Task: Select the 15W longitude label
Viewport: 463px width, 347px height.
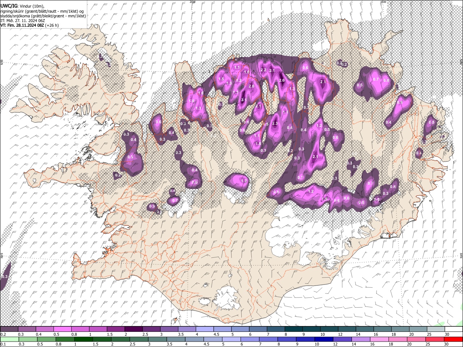Action: [383, 2]
